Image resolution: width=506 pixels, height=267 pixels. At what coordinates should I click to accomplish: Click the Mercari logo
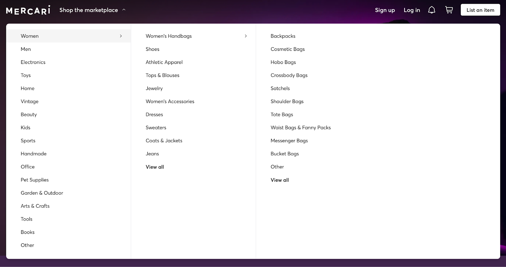click(x=28, y=10)
